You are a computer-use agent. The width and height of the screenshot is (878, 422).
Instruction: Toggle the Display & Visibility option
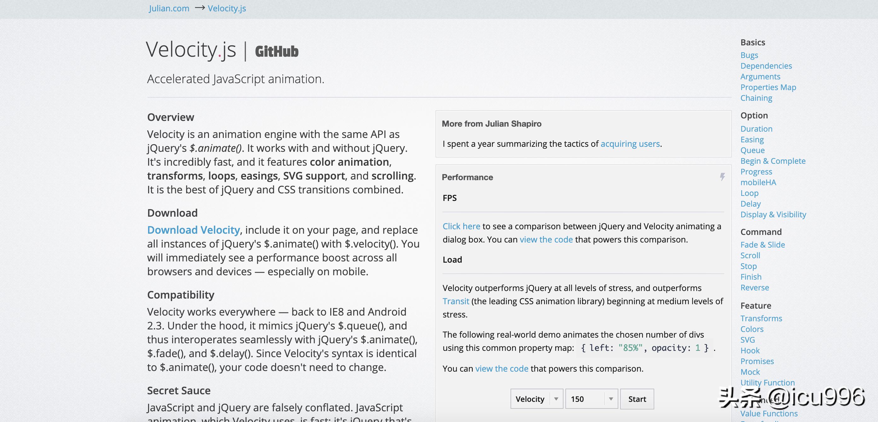(773, 214)
